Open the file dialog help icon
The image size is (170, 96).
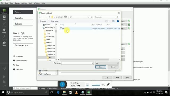pos(118,21)
